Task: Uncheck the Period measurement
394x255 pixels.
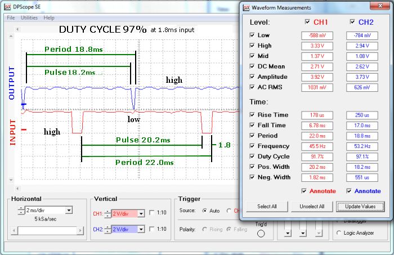Action: click(252, 136)
